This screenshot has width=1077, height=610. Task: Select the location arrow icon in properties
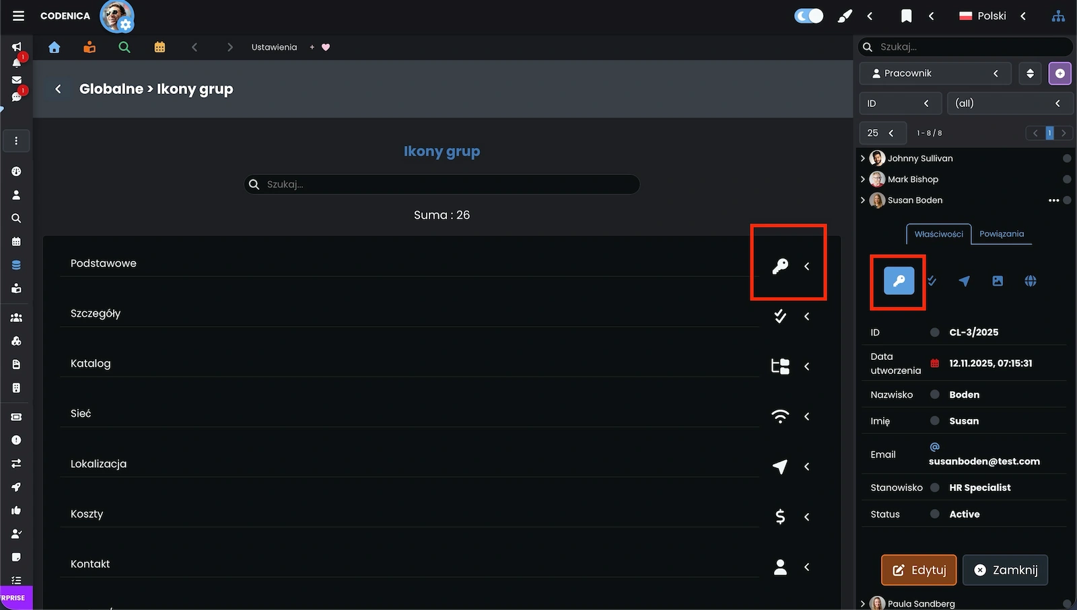[x=964, y=281]
